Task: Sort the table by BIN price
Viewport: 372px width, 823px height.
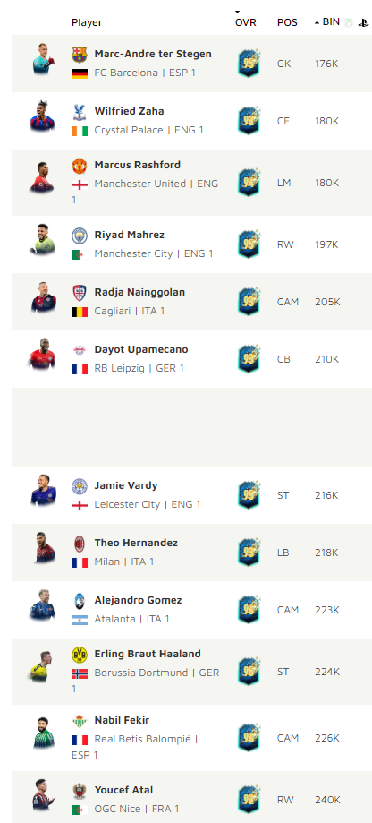Action: tap(331, 22)
